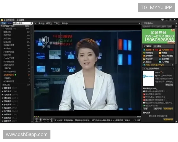Mute audio with the speaker icon
The height and width of the screenshot is (142, 178).
(52, 120)
